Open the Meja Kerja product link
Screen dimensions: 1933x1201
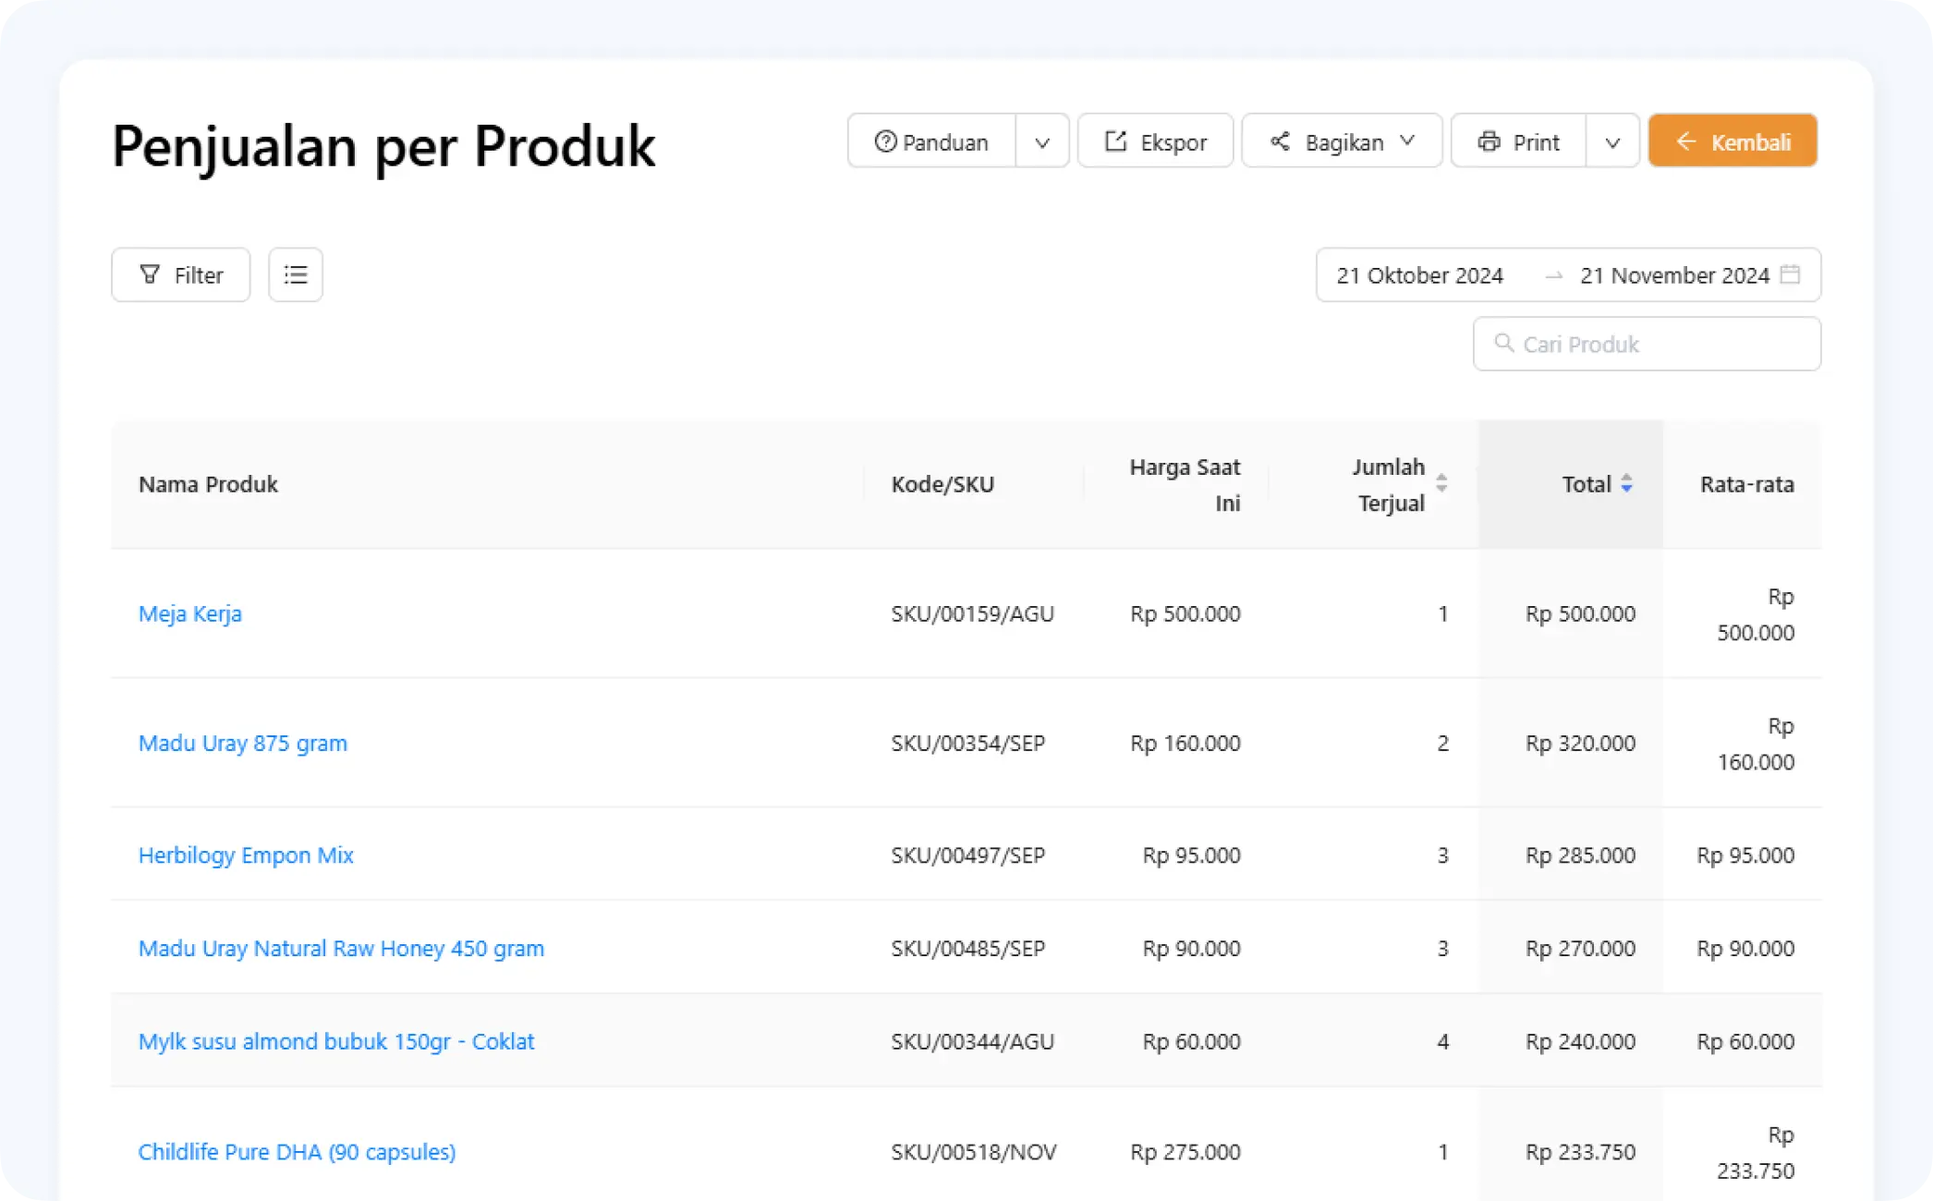point(190,613)
